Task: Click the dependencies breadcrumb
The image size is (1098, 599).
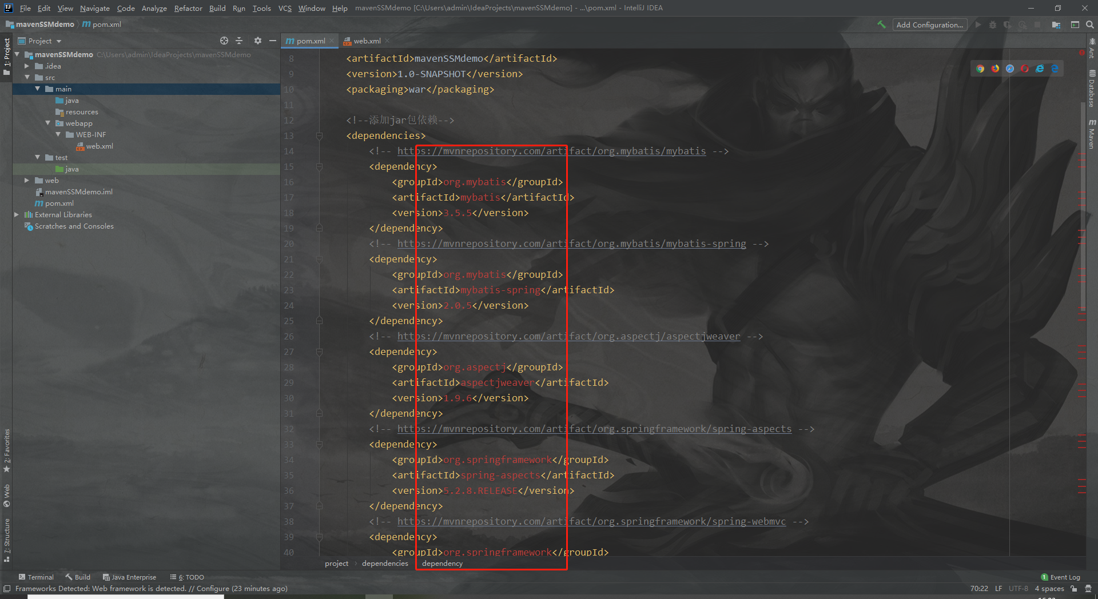Action: [x=385, y=563]
